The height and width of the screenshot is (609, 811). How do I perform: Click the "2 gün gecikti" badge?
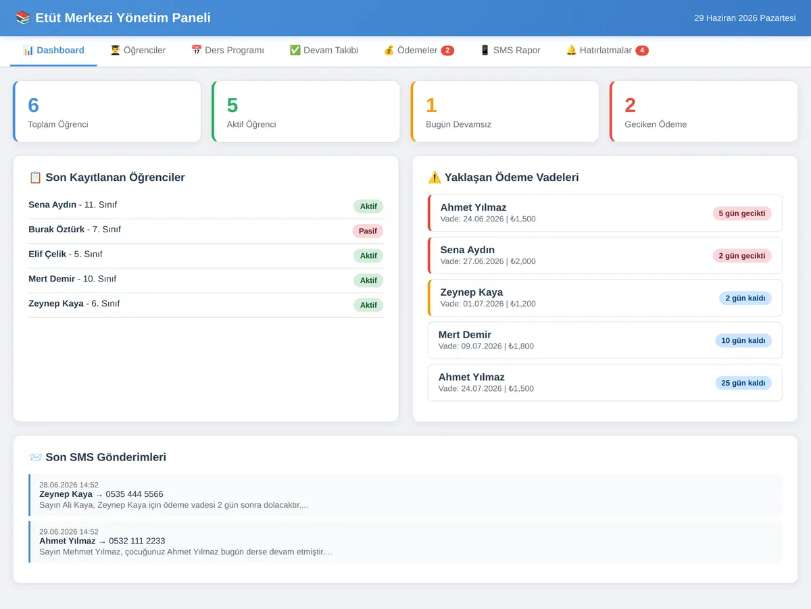click(x=742, y=256)
